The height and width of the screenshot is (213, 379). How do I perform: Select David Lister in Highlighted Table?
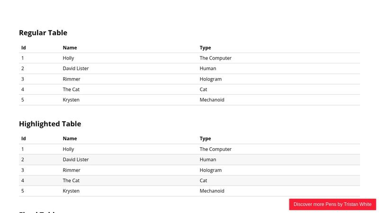(75, 160)
